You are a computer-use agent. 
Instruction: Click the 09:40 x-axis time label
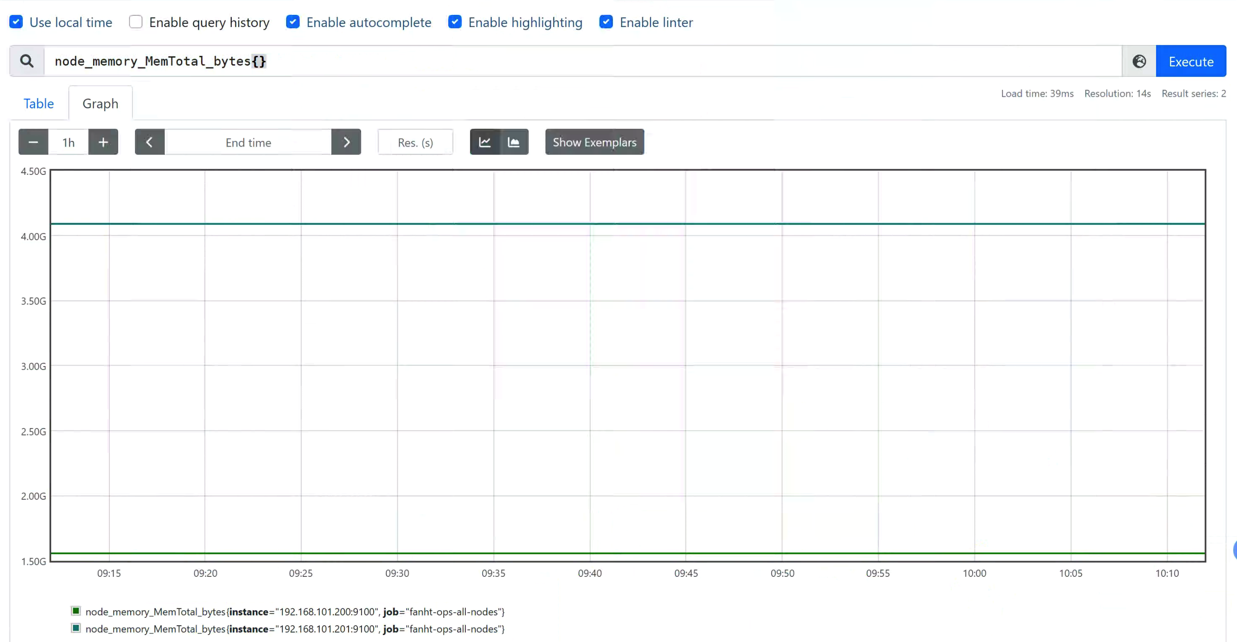[x=590, y=573]
